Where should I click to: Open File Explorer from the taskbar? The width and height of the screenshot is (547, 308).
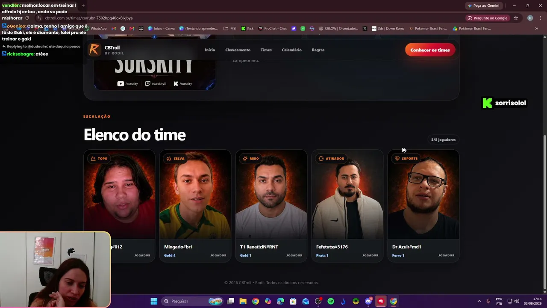pos(243,301)
